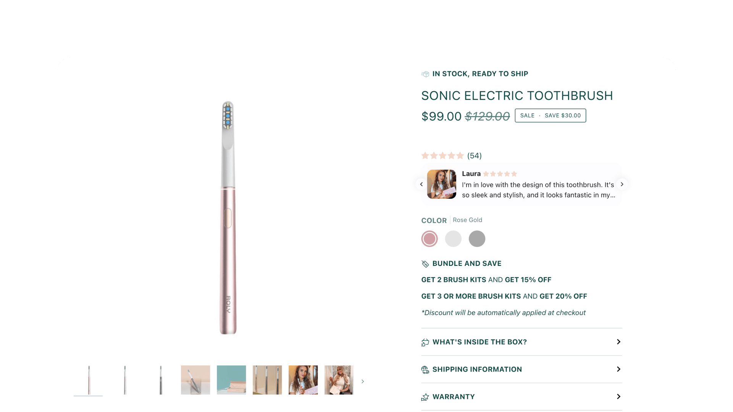The image size is (733, 412).
Task: Click the Sale Save $30.00 badge
Action: point(550,116)
